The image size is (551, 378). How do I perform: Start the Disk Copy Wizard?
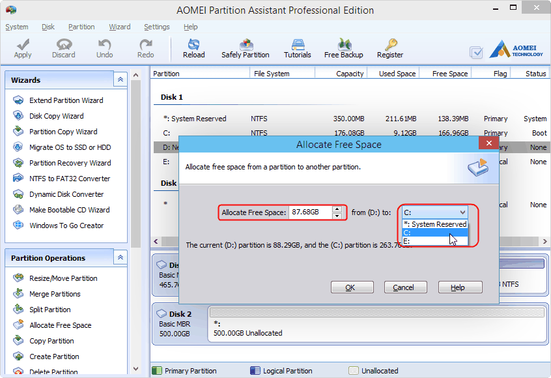[56, 116]
